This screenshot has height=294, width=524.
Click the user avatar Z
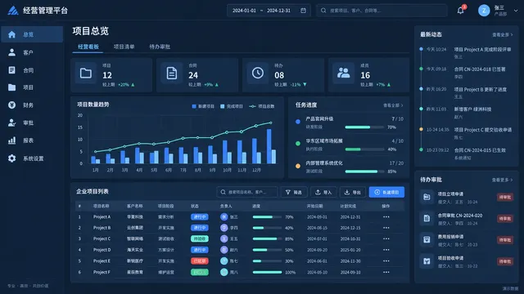click(x=484, y=11)
